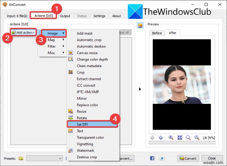227x166 pixels.
Task: Select IPTC-IIM/XMP from the submenu
Action: pos(93,92)
